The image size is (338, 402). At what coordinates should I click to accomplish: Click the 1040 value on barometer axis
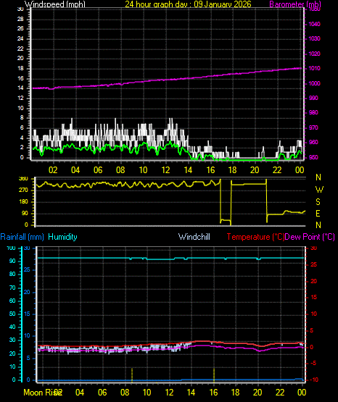tap(314, 24)
